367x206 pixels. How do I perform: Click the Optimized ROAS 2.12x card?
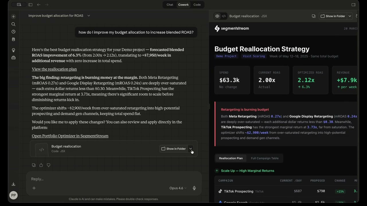coord(311,80)
